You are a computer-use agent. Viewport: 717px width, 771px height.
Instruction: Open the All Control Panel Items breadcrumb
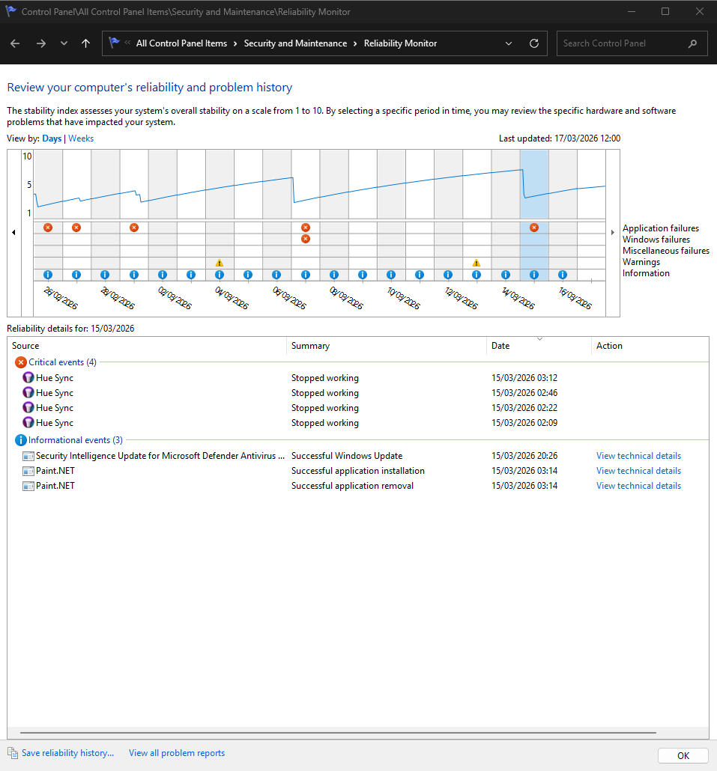(181, 43)
